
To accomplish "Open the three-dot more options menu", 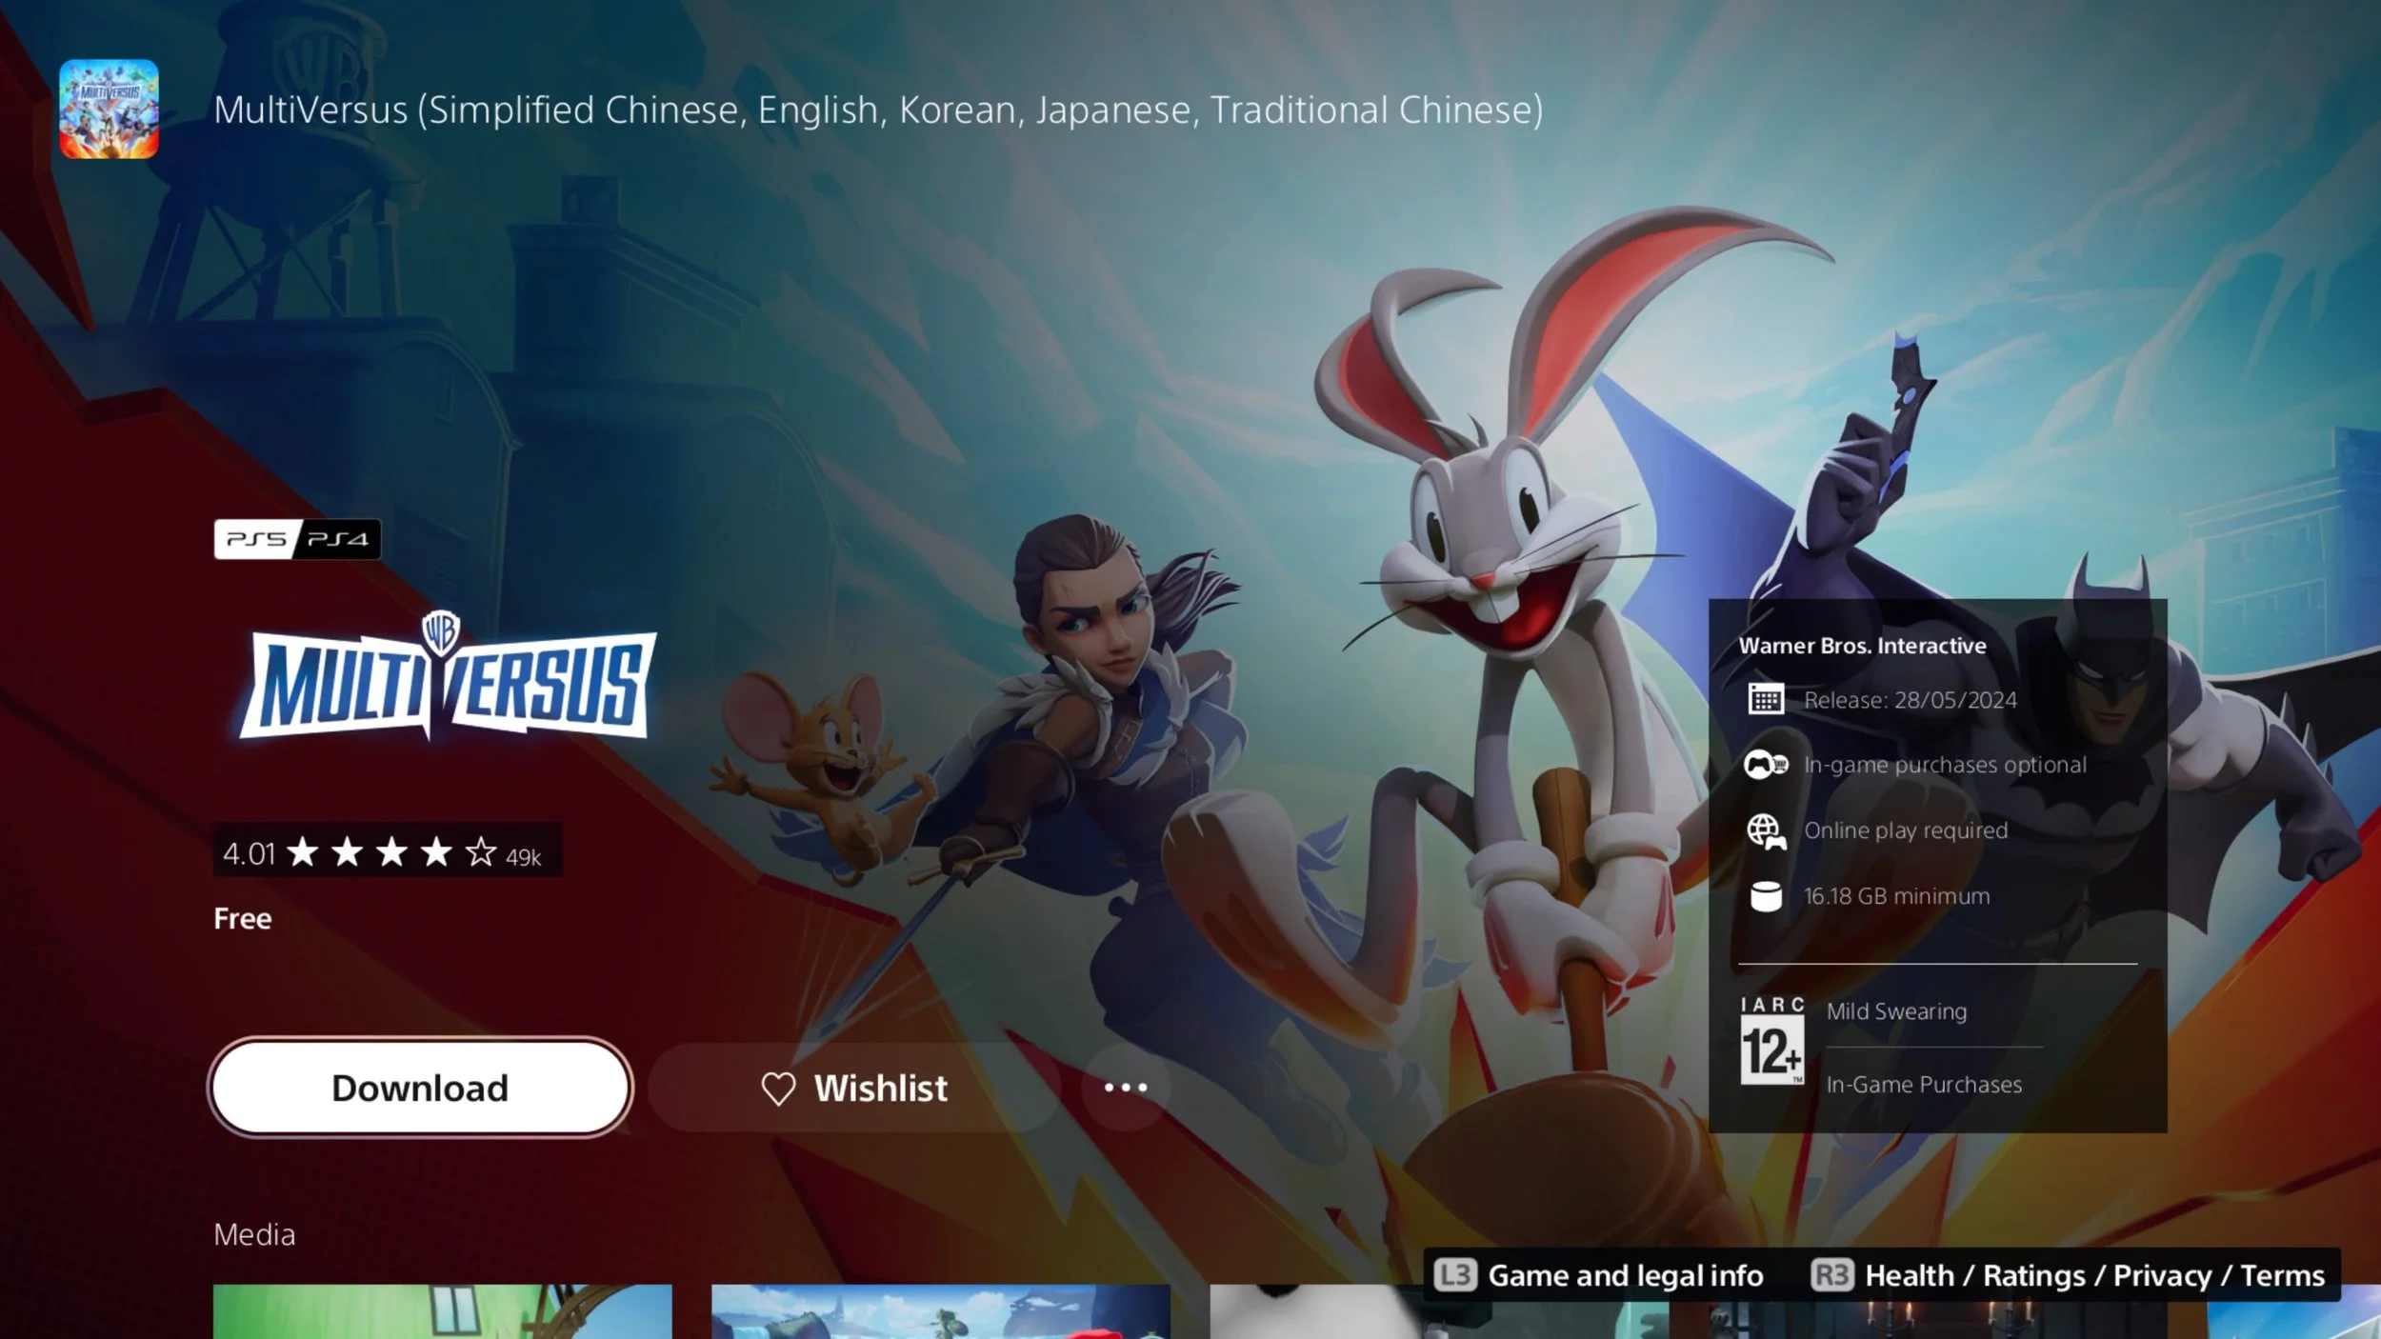I will [1125, 1088].
